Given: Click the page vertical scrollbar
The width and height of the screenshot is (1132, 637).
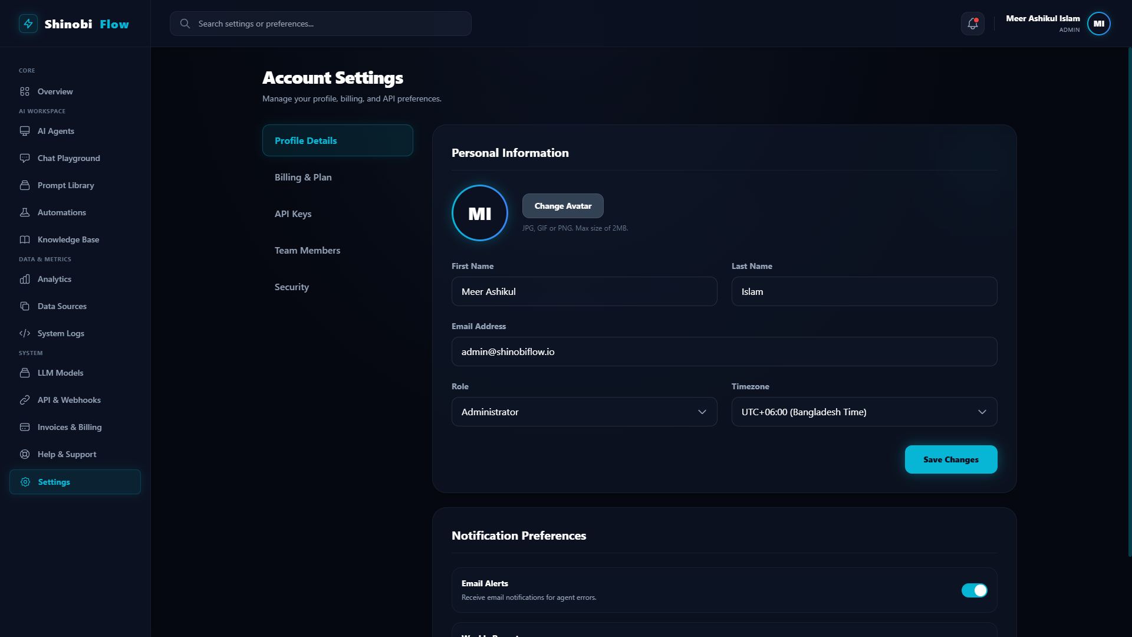Looking at the screenshot, I should coord(1130,302).
